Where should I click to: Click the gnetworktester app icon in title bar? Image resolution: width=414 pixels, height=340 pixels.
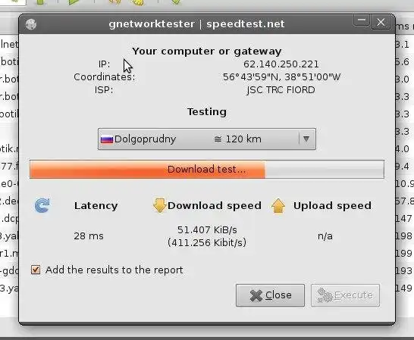pos(31,24)
